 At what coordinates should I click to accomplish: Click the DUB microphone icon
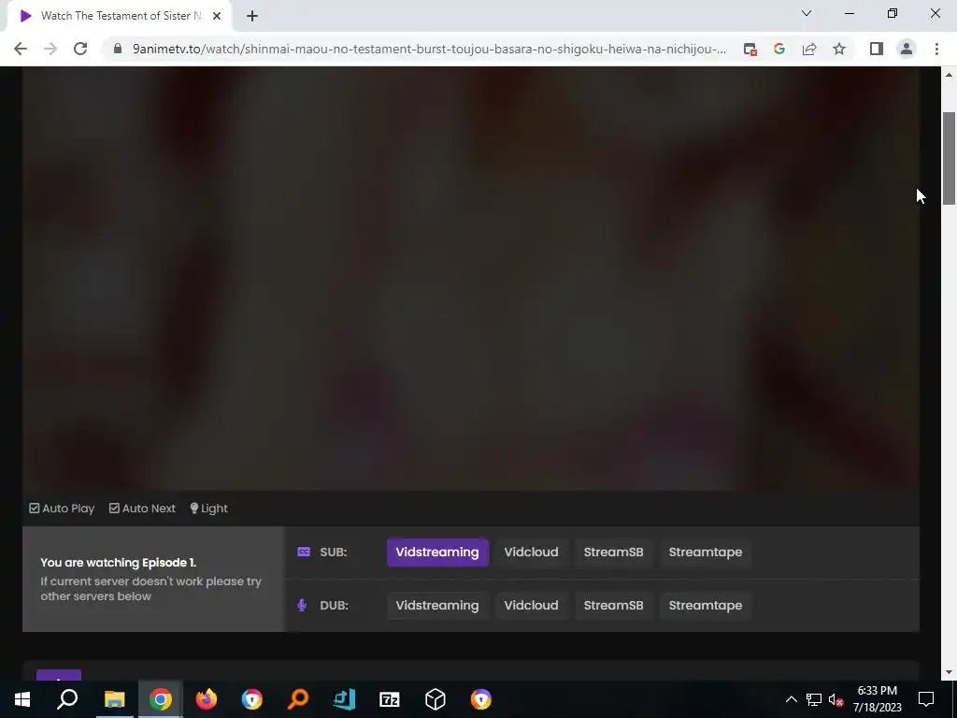pos(302,605)
